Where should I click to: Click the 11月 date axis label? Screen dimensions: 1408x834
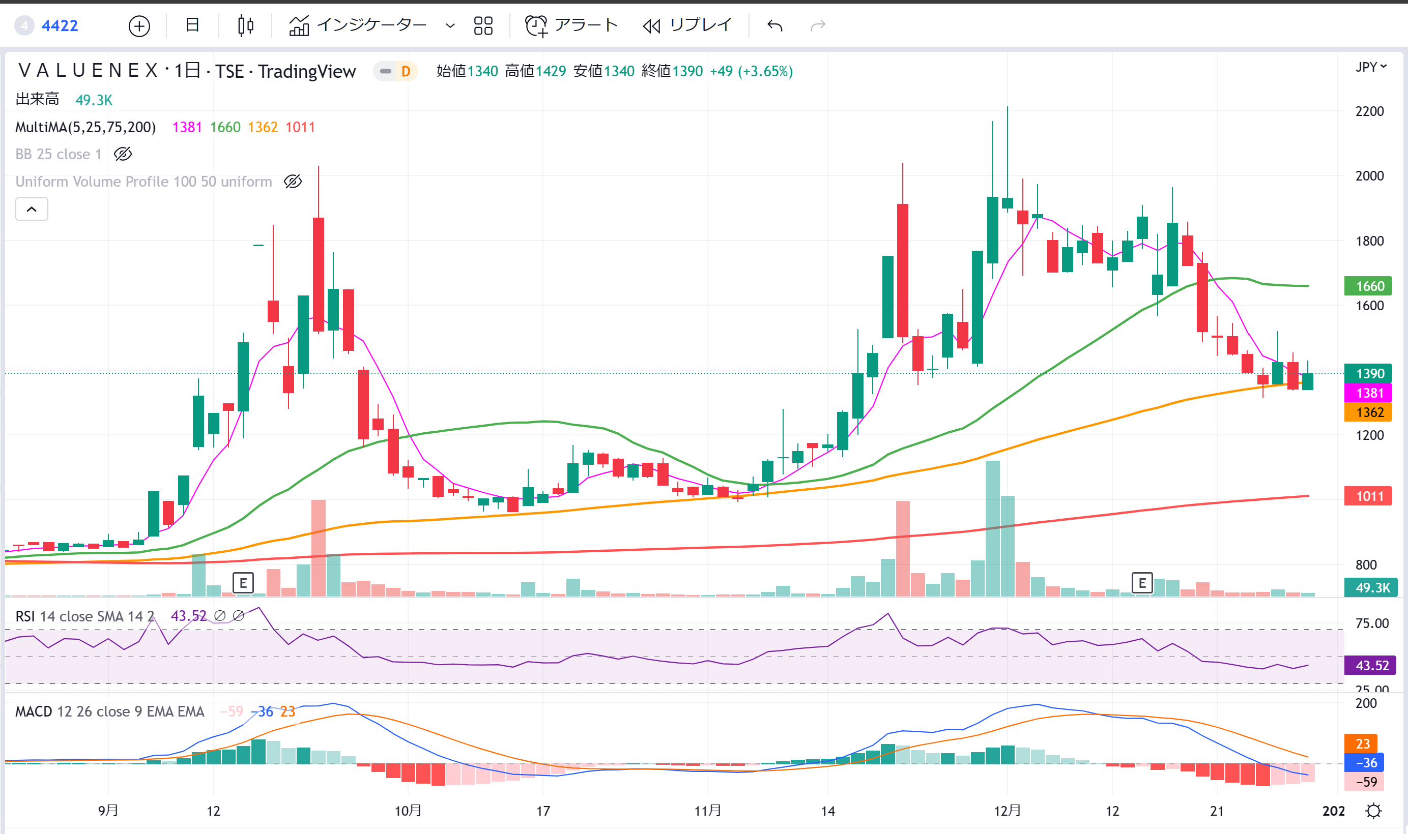click(x=707, y=811)
